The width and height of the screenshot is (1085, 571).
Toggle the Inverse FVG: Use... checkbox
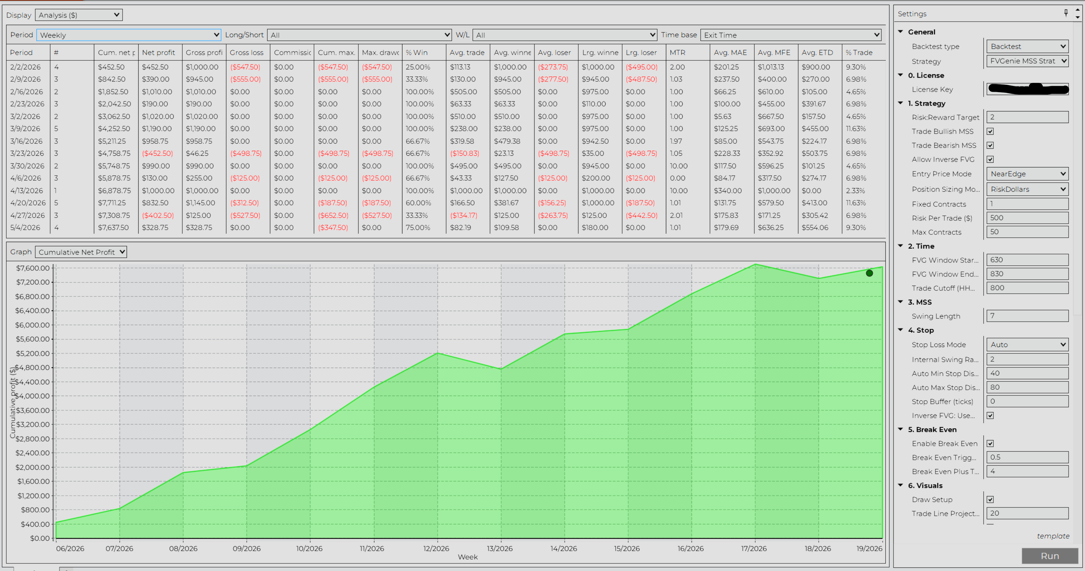tap(990, 415)
